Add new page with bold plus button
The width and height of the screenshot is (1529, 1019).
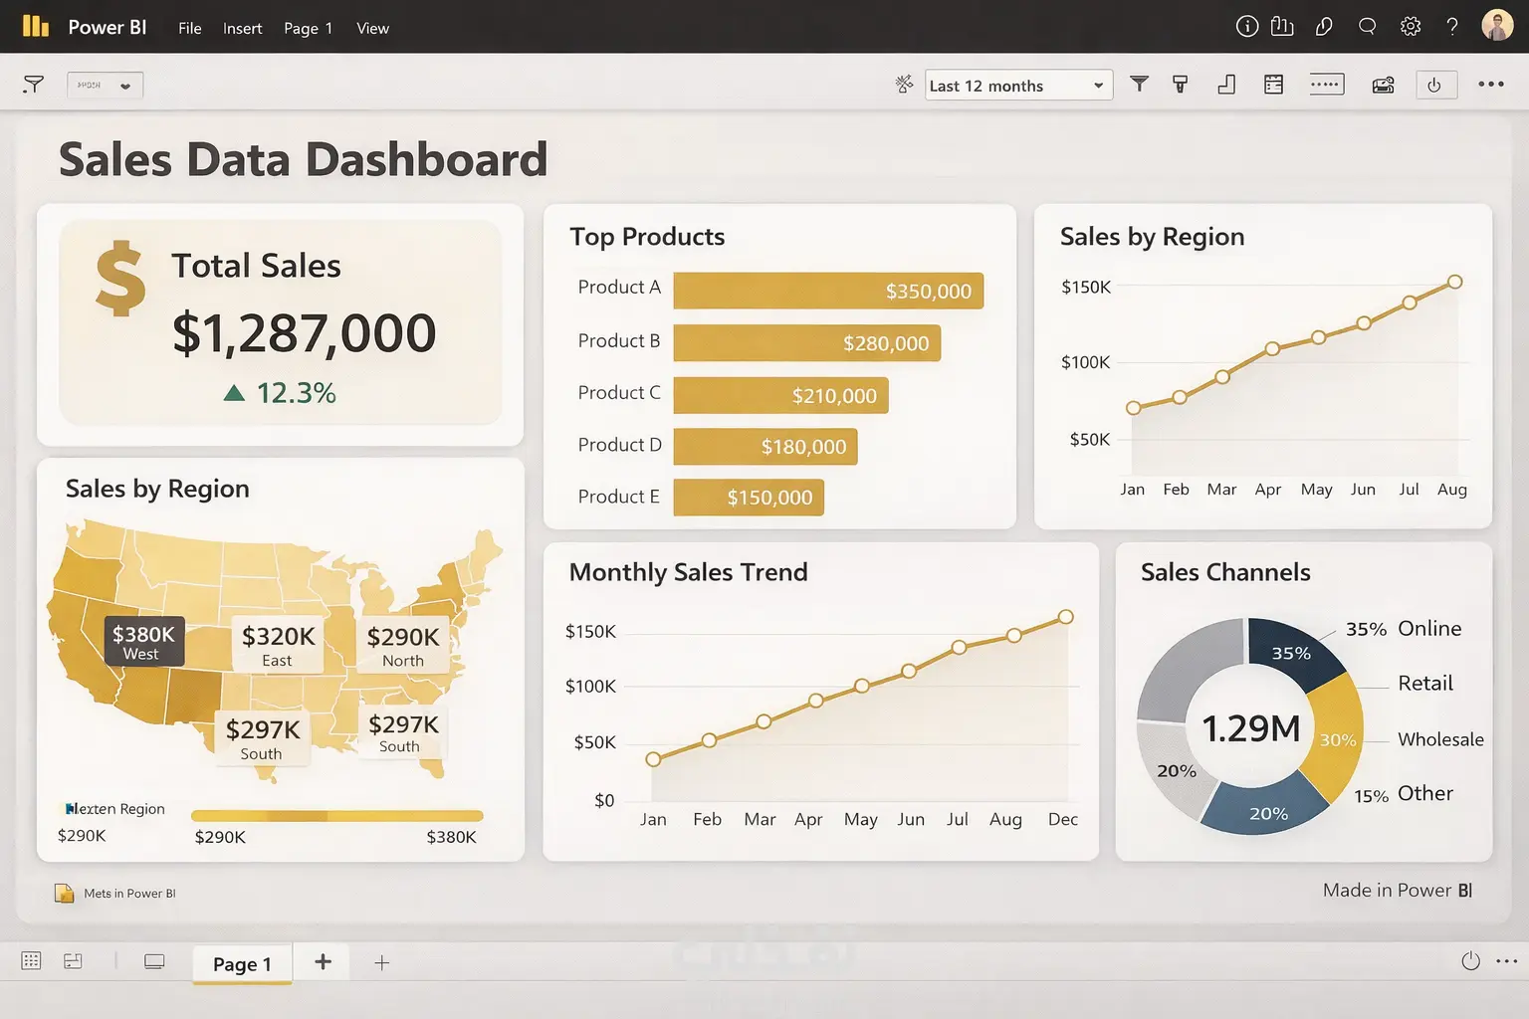click(323, 961)
